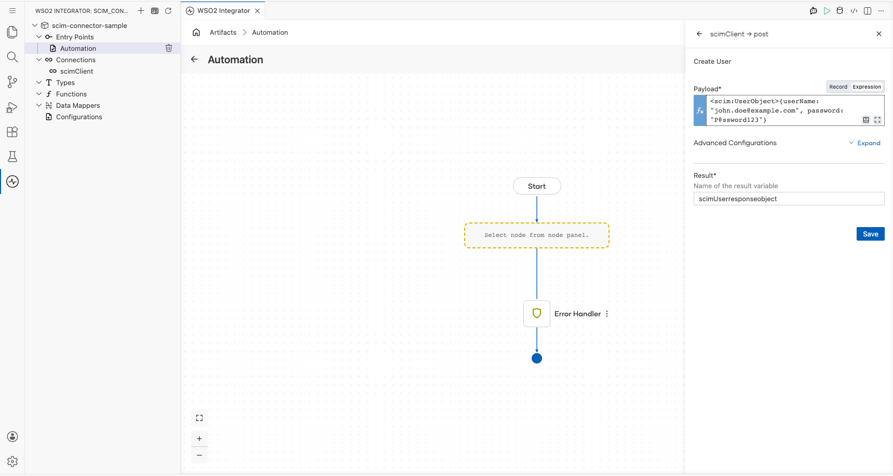This screenshot has height=476, width=893.
Task: Delete the Automation entry point
Action: [x=169, y=48]
